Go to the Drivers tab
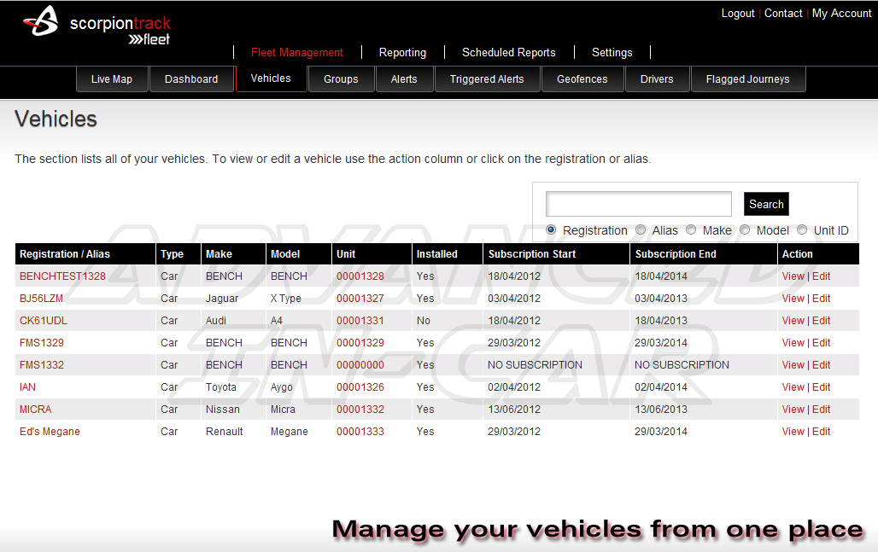The height and width of the screenshot is (552, 878). 657,78
